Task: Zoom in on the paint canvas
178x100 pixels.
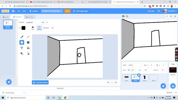Action: (x=116, y=82)
